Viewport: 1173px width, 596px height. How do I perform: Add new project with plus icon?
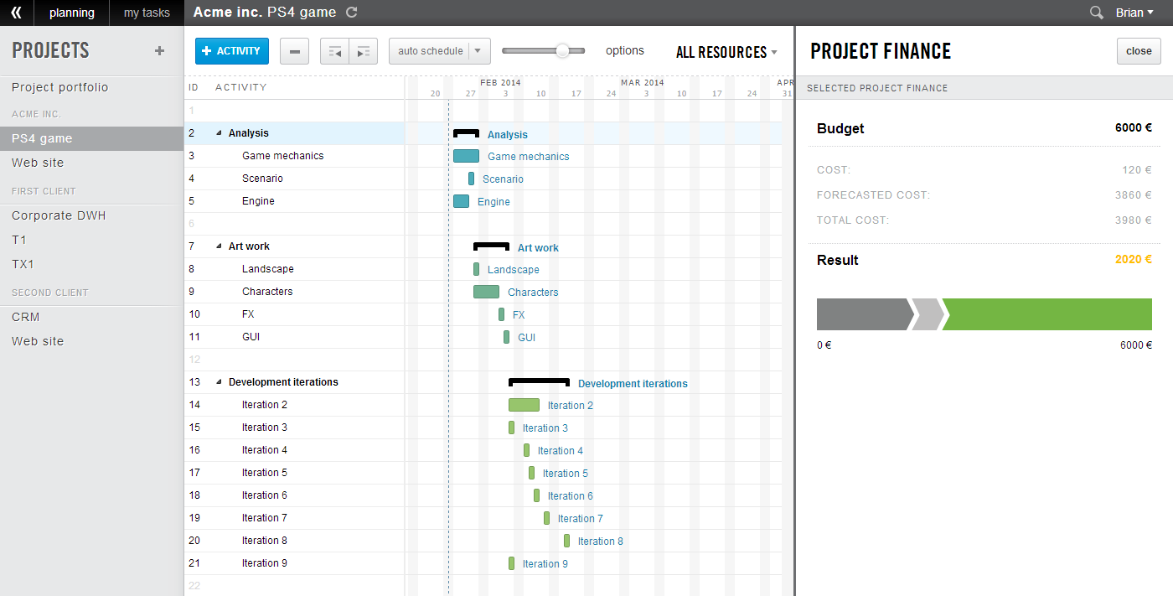159,51
